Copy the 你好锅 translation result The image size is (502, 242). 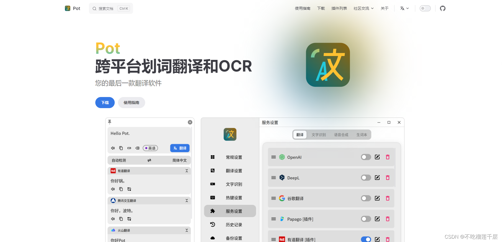coord(121,189)
